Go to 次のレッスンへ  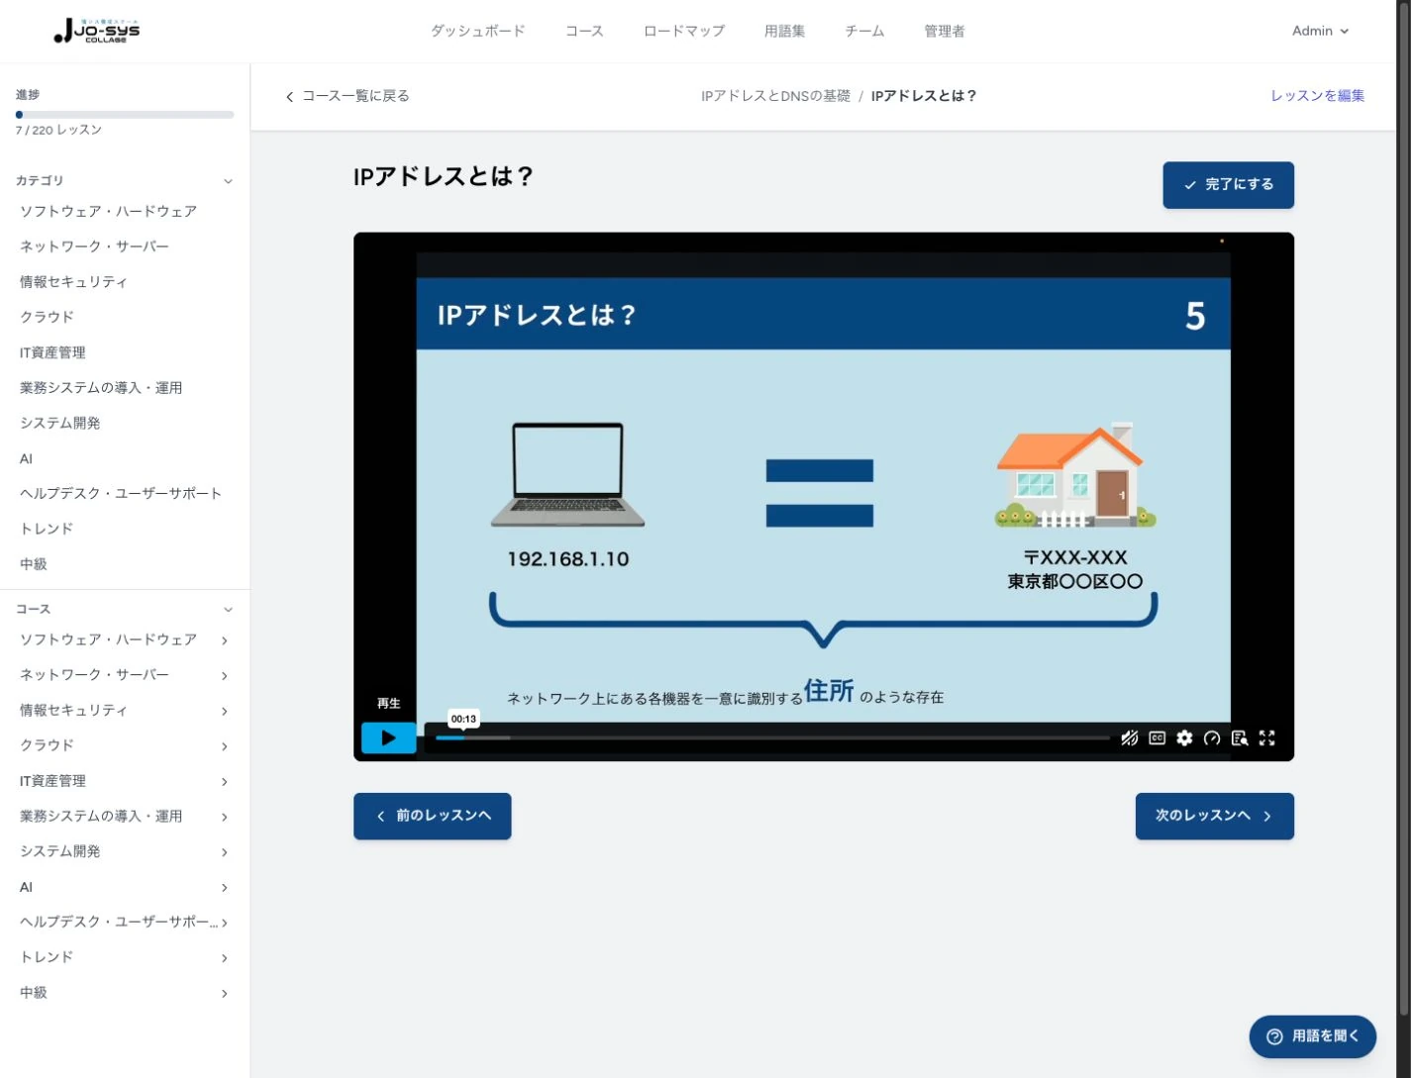(1214, 816)
